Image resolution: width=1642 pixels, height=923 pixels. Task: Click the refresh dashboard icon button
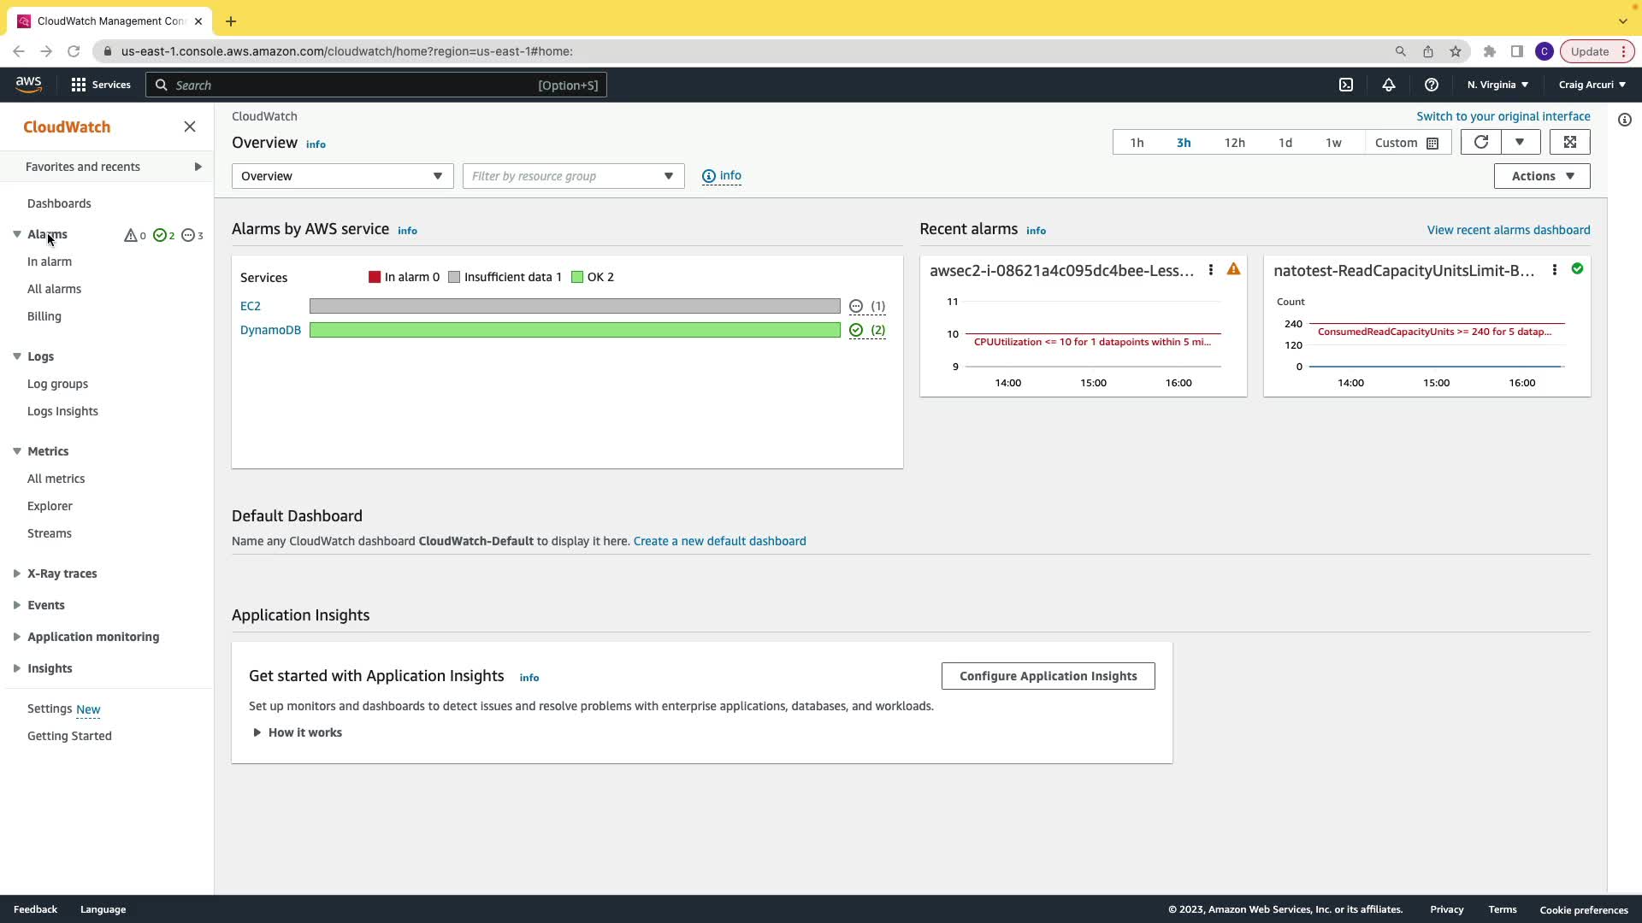(1481, 142)
